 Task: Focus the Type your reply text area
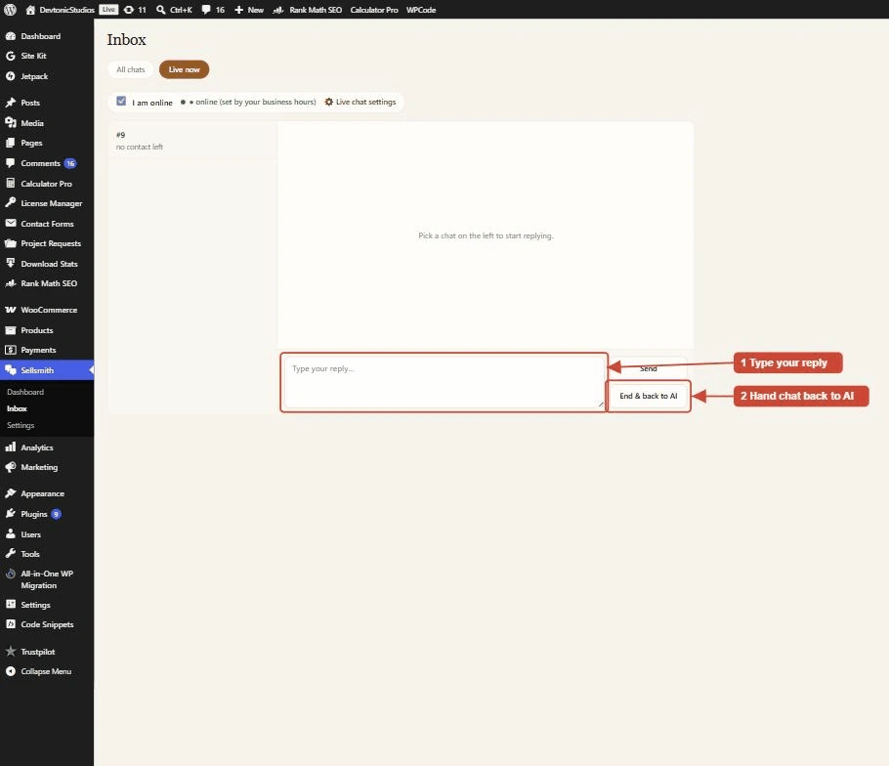[444, 382]
